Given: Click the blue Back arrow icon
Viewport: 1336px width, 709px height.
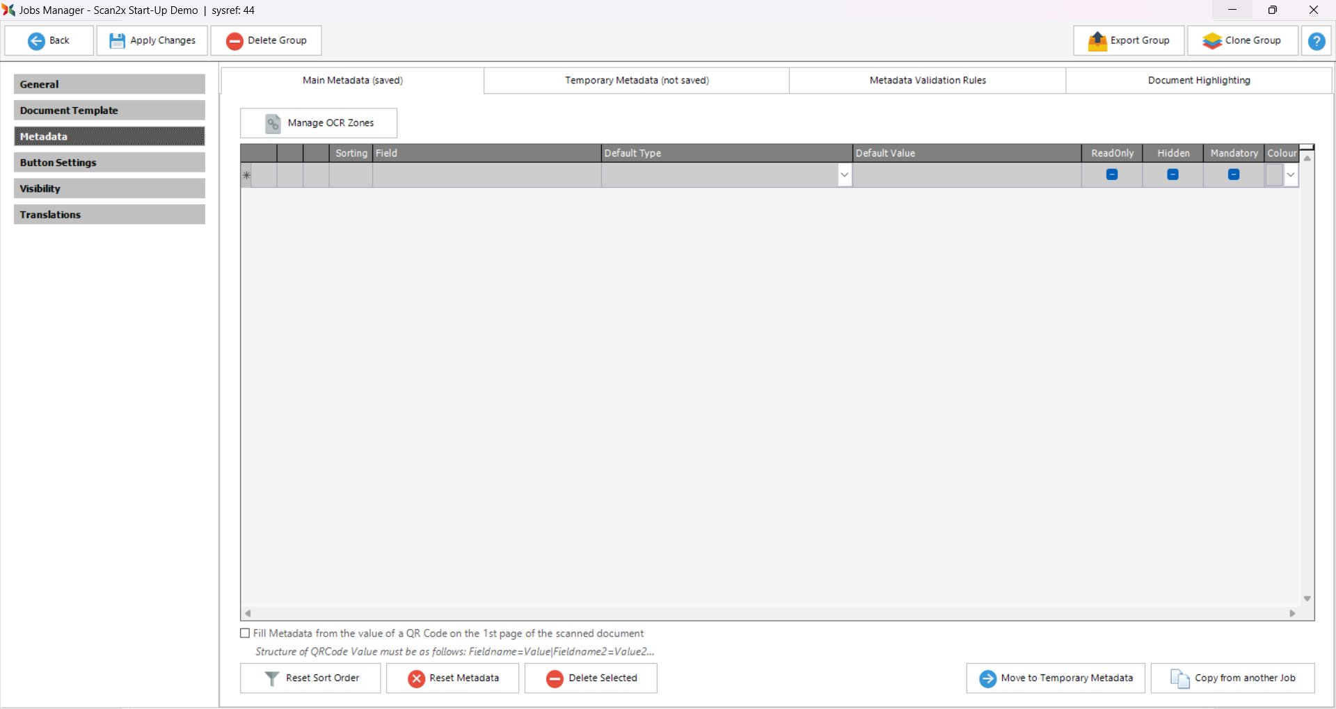Looking at the screenshot, I should coord(36,41).
